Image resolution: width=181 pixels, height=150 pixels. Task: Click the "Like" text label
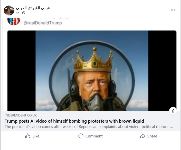point(36,136)
